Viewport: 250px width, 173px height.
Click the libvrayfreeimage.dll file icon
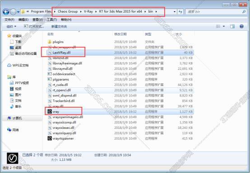pyautogui.click(x=50, y=64)
